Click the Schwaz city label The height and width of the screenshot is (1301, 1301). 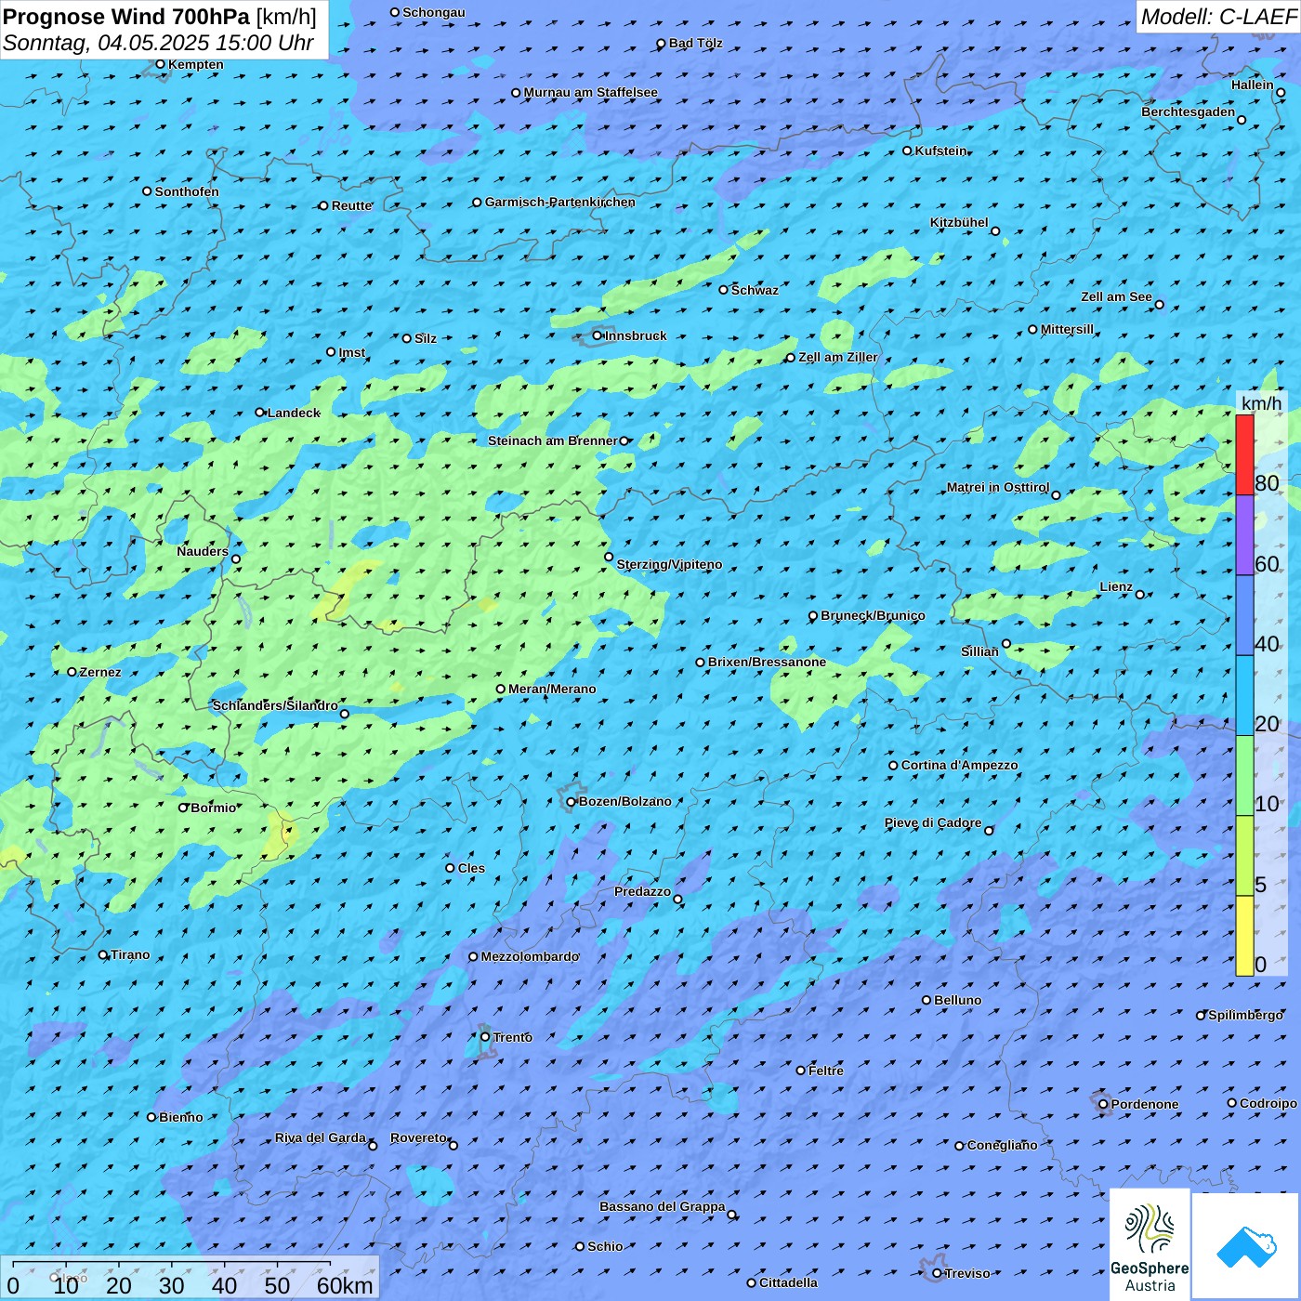(755, 290)
